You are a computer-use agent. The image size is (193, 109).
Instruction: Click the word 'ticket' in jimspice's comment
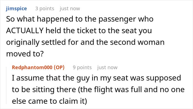[87, 30]
